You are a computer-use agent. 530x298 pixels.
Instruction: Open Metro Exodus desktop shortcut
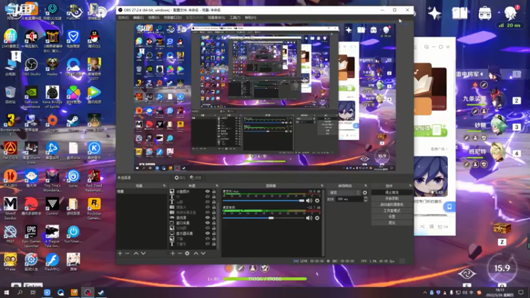pos(10,209)
